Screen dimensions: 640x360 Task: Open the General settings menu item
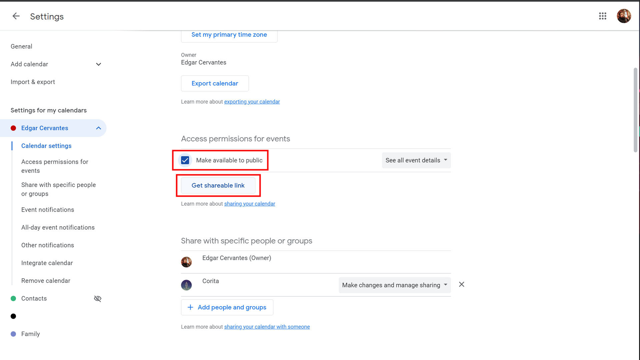click(21, 46)
